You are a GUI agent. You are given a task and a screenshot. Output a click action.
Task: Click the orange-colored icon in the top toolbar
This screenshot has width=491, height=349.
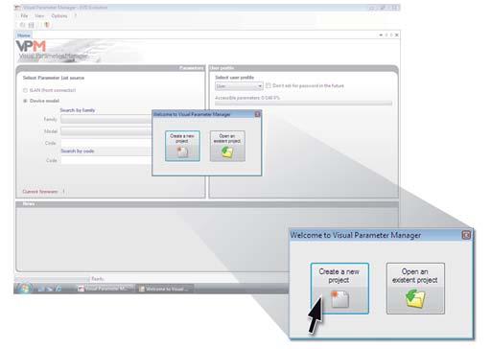47,25
